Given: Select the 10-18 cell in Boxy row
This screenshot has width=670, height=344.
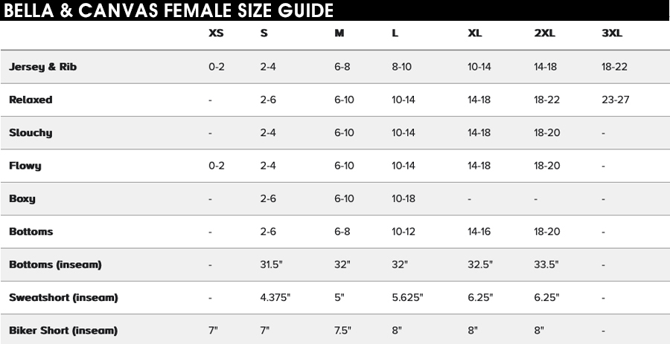Looking at the screenshot, I should click(403, 198).
